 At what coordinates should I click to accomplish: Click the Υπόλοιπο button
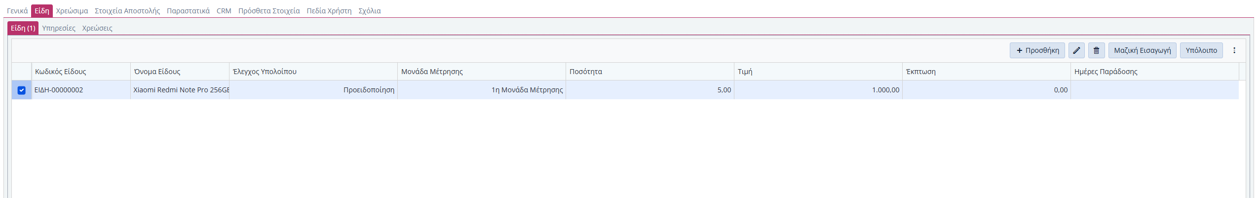pos(1201,50)
